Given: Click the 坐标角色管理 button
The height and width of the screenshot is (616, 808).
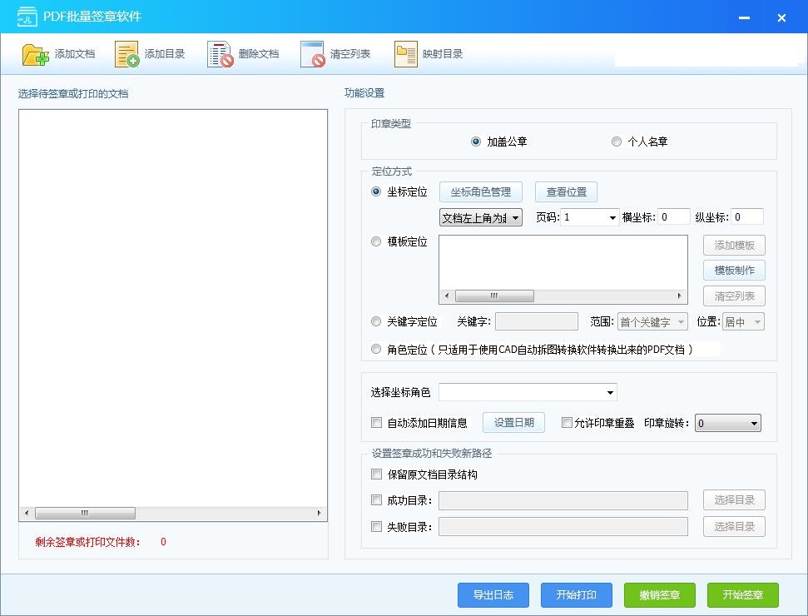Looking at the screenshot, I should (x=481, y=191).
